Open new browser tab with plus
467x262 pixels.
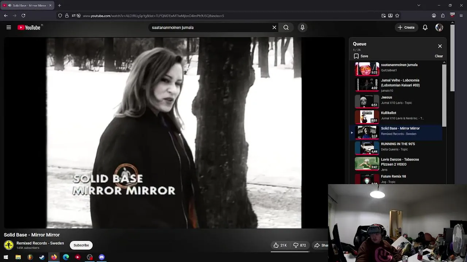point(59,5)
